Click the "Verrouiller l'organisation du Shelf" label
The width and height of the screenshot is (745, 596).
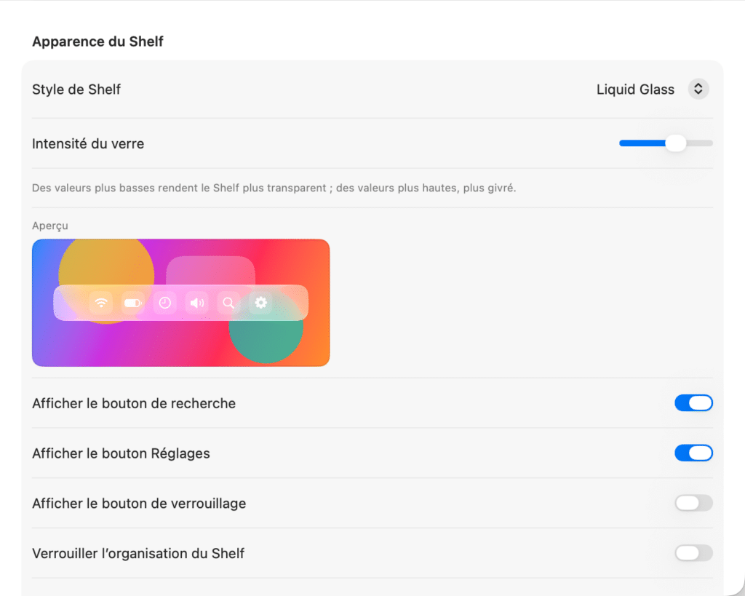[x=138, y=553]
